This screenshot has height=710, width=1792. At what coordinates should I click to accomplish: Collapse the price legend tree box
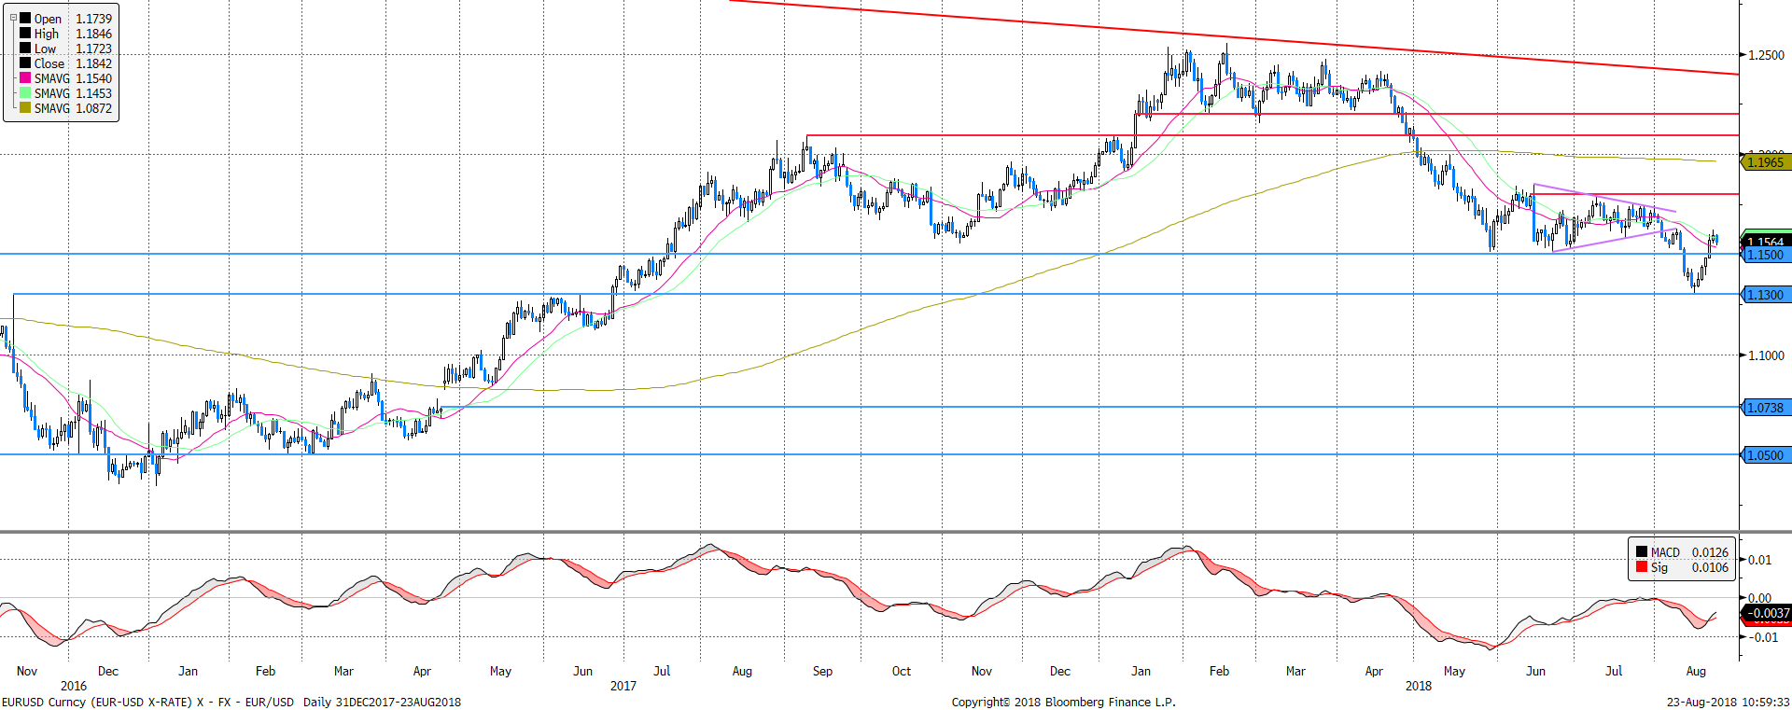coord(13,18)
